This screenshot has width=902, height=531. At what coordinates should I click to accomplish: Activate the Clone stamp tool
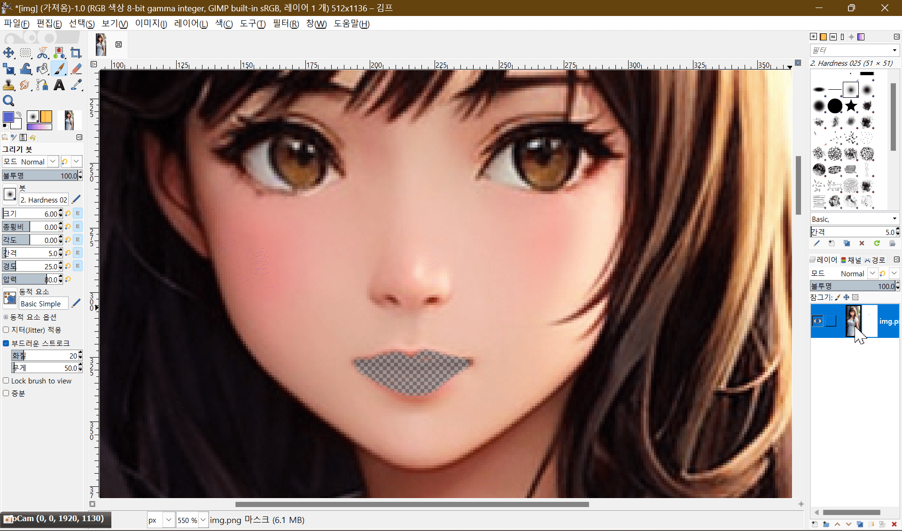[x=8, y=85]
